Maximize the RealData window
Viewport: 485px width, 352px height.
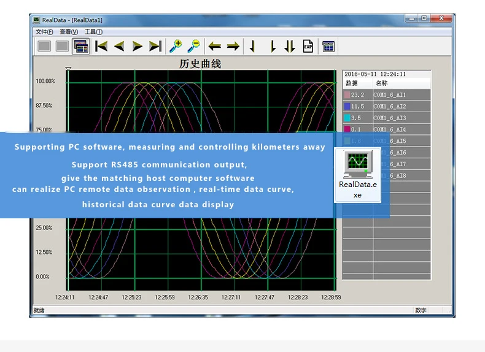tap(424, 18)
